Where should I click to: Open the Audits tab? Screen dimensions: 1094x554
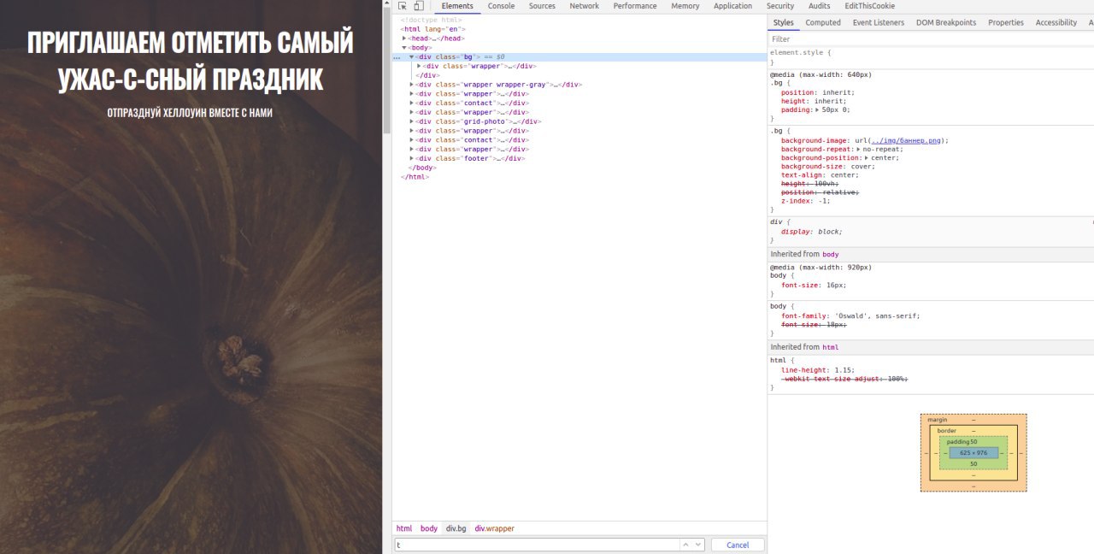click(819, 6)
